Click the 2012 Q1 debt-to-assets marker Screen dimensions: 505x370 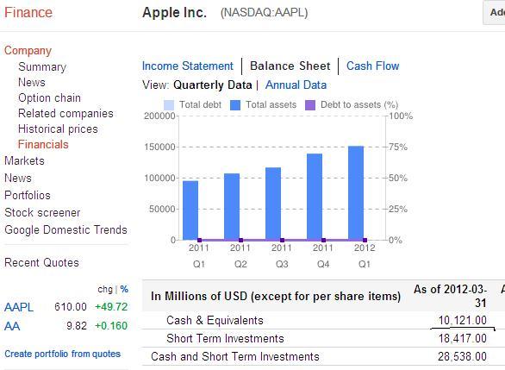[365, 240]
